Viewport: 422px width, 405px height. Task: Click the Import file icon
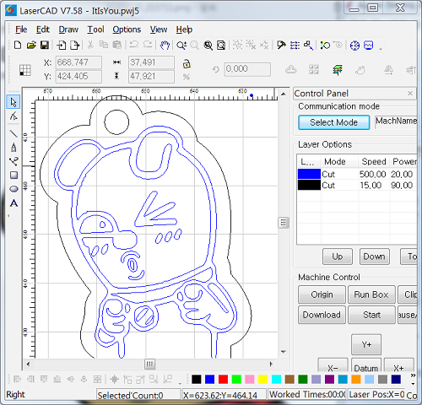pos(62,45)
